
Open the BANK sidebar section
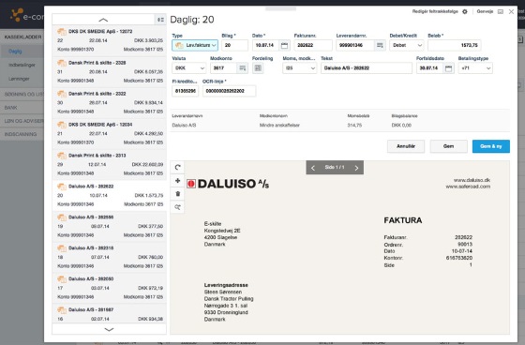[x=22, y=108]
